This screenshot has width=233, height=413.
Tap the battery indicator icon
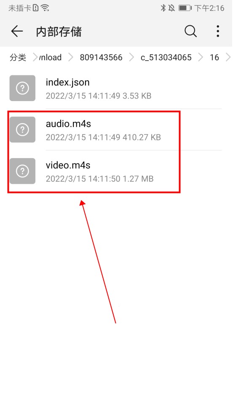coord(185,8)
